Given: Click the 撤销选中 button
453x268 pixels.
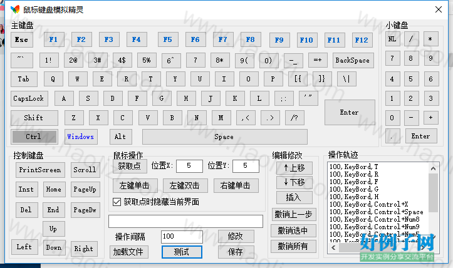Looking at the screenshot, I should 293,231.
